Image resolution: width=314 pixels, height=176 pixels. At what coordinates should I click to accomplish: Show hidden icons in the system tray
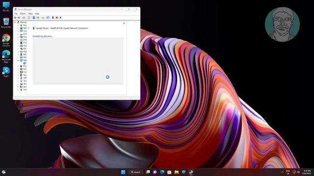pos(283,172)
